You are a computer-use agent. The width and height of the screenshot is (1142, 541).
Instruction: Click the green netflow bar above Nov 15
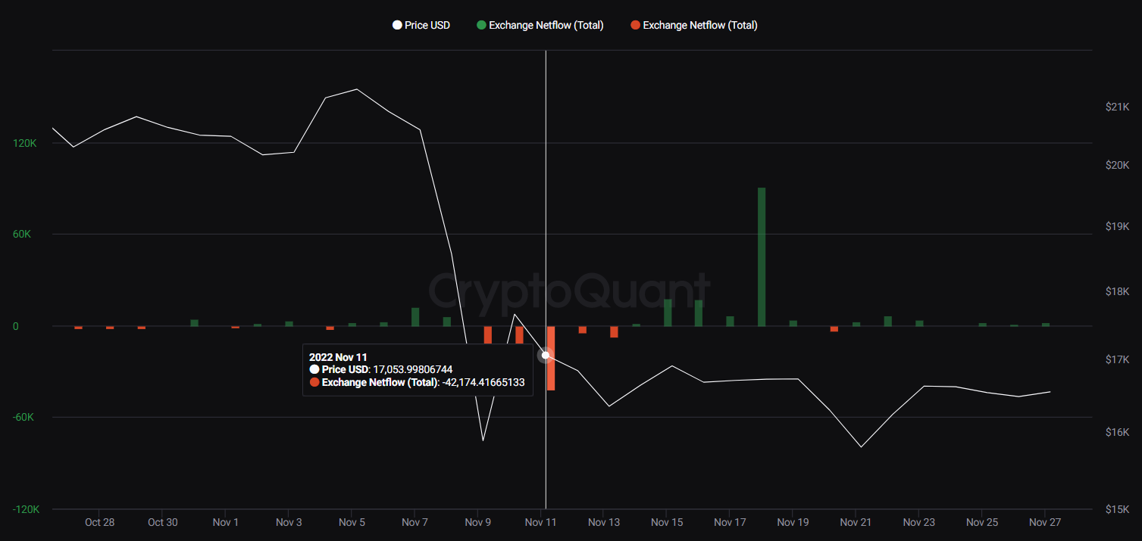668,312
